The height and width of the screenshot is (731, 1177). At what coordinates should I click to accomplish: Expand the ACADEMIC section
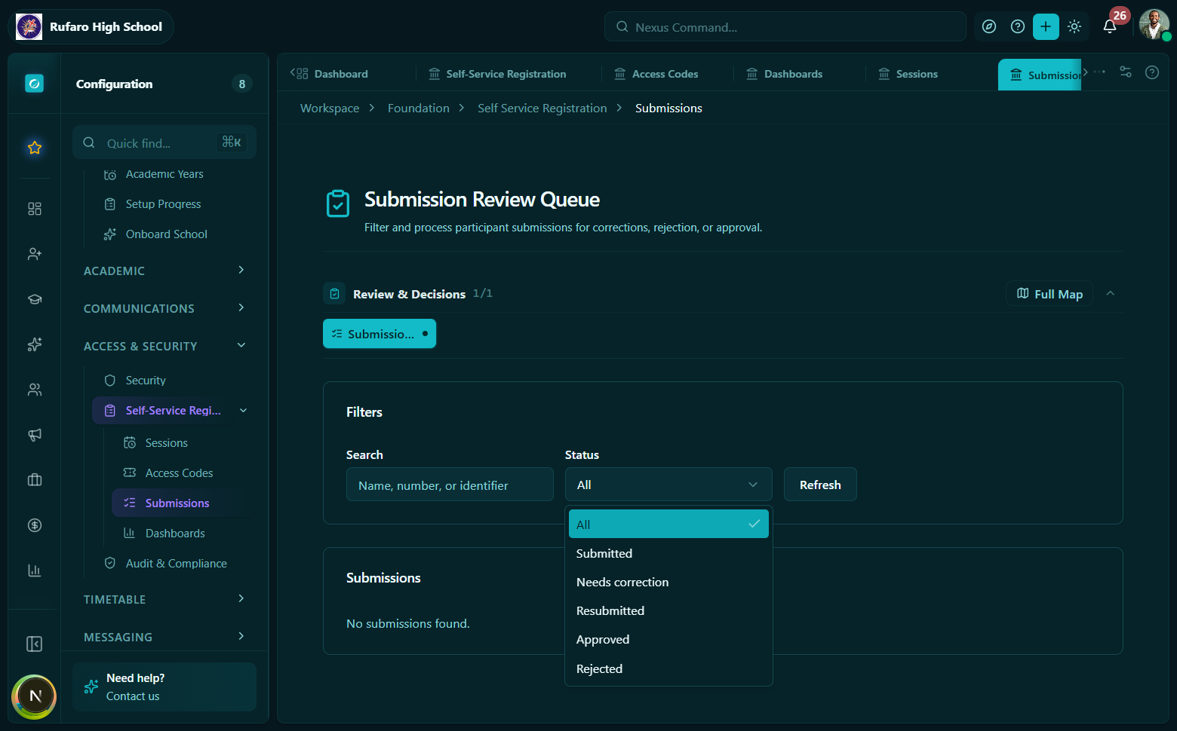[x=164, y=271]
